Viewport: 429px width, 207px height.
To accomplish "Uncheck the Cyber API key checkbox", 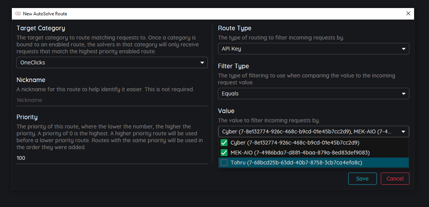I will coord(224,143).
